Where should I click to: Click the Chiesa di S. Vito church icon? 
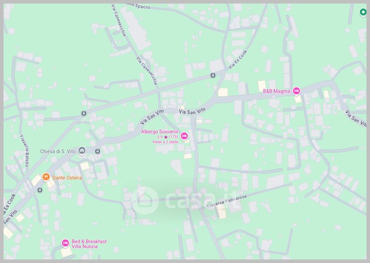[x=82, y=150]
